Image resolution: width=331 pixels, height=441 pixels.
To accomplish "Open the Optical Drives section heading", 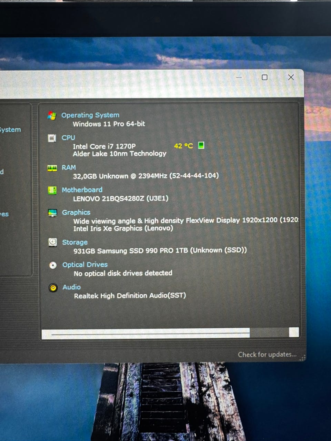I will click(85, 265).
